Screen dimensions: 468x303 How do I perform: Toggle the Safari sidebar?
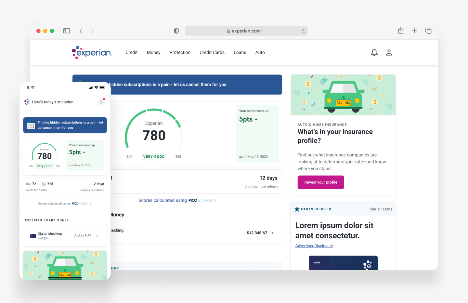[x=66, y=31]
